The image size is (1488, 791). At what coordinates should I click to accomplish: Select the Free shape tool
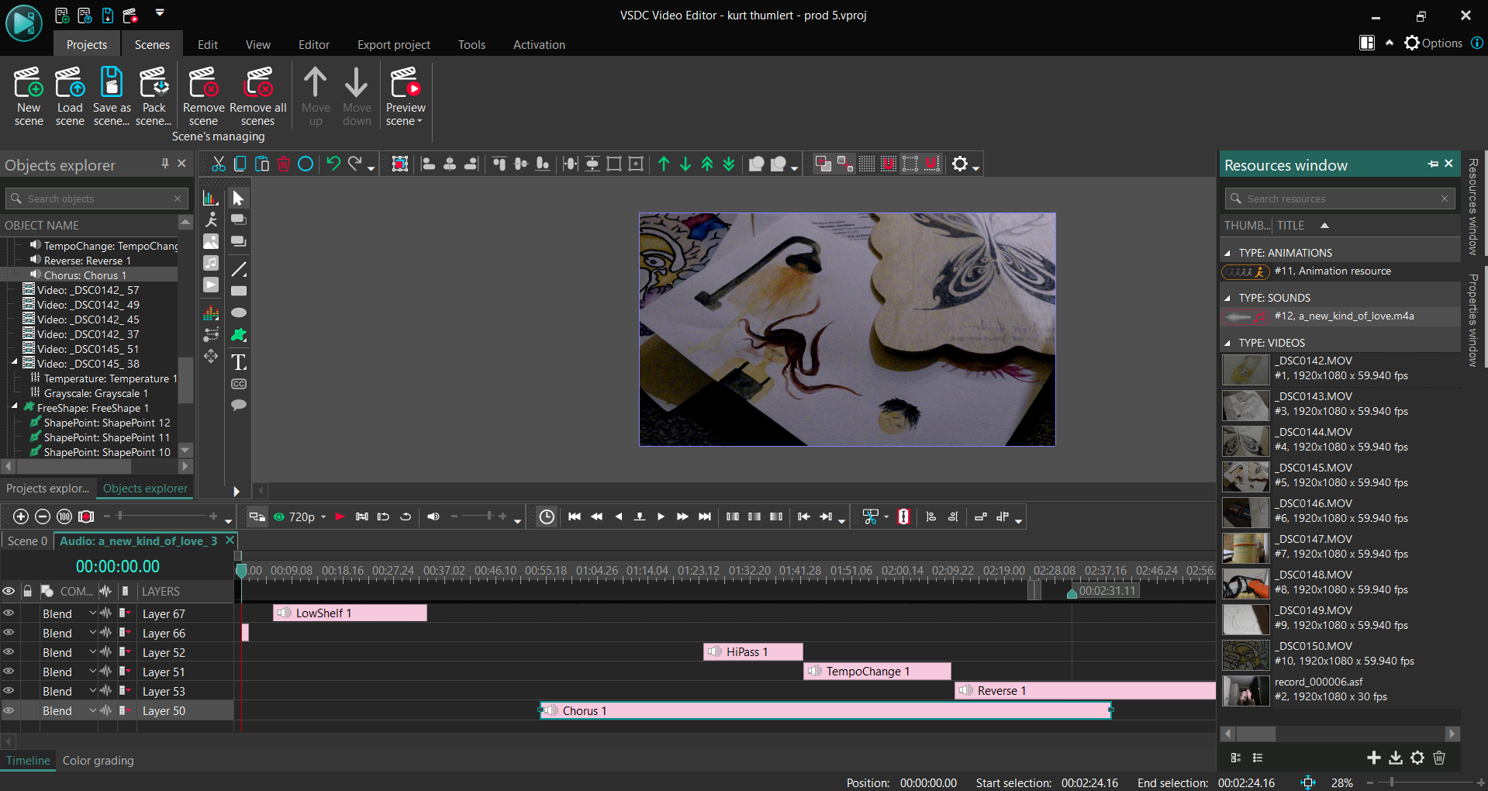pyautogui.click(x=239, y=335)
